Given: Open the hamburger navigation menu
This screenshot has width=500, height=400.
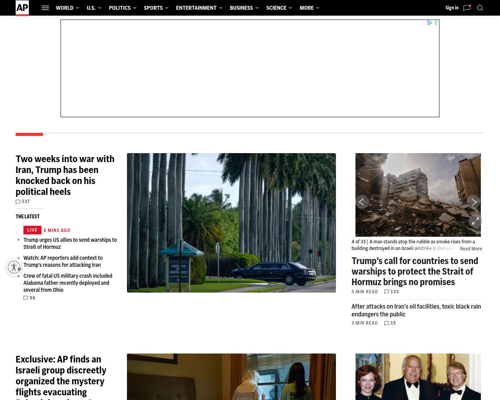Looking at the screenshot, I should pyautogui.click(x=45, y=8).
